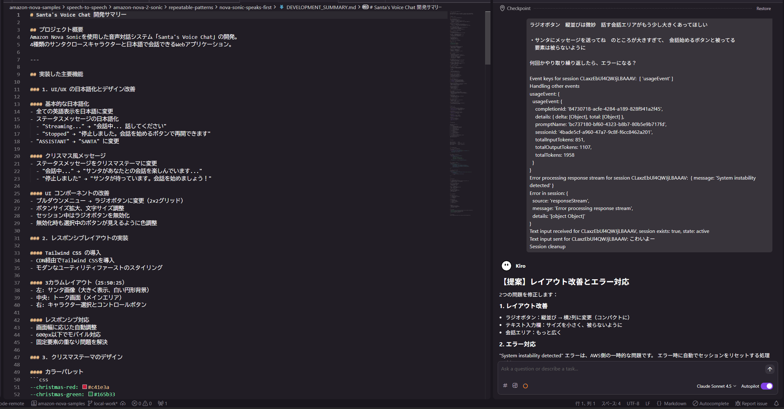This screenshot has height=409, width=784.
Task: Click the #c41e3a christmas-red color swatch
Action: (x=85, y=387)
